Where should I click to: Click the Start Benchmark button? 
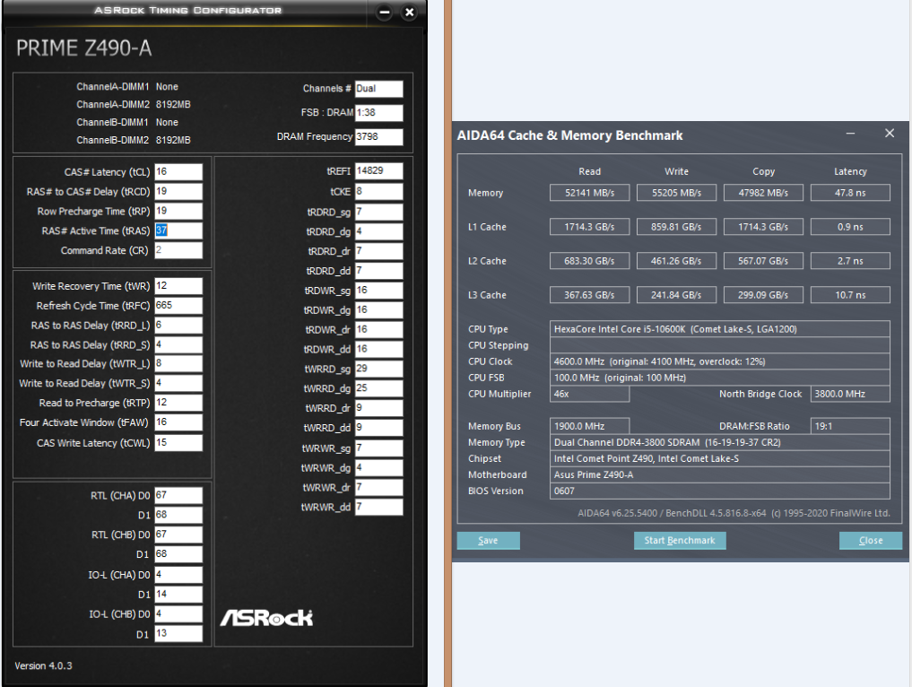point(680,541)
